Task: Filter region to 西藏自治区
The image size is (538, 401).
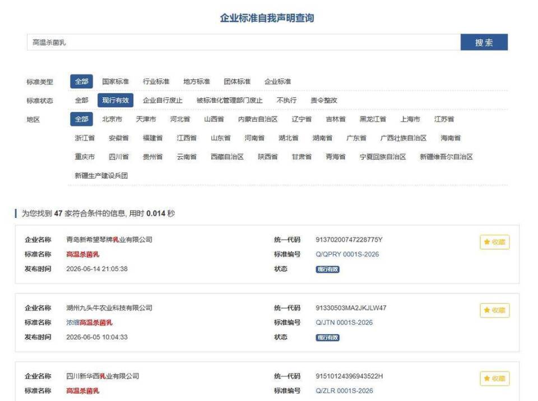Action: (x=227, y=157)
